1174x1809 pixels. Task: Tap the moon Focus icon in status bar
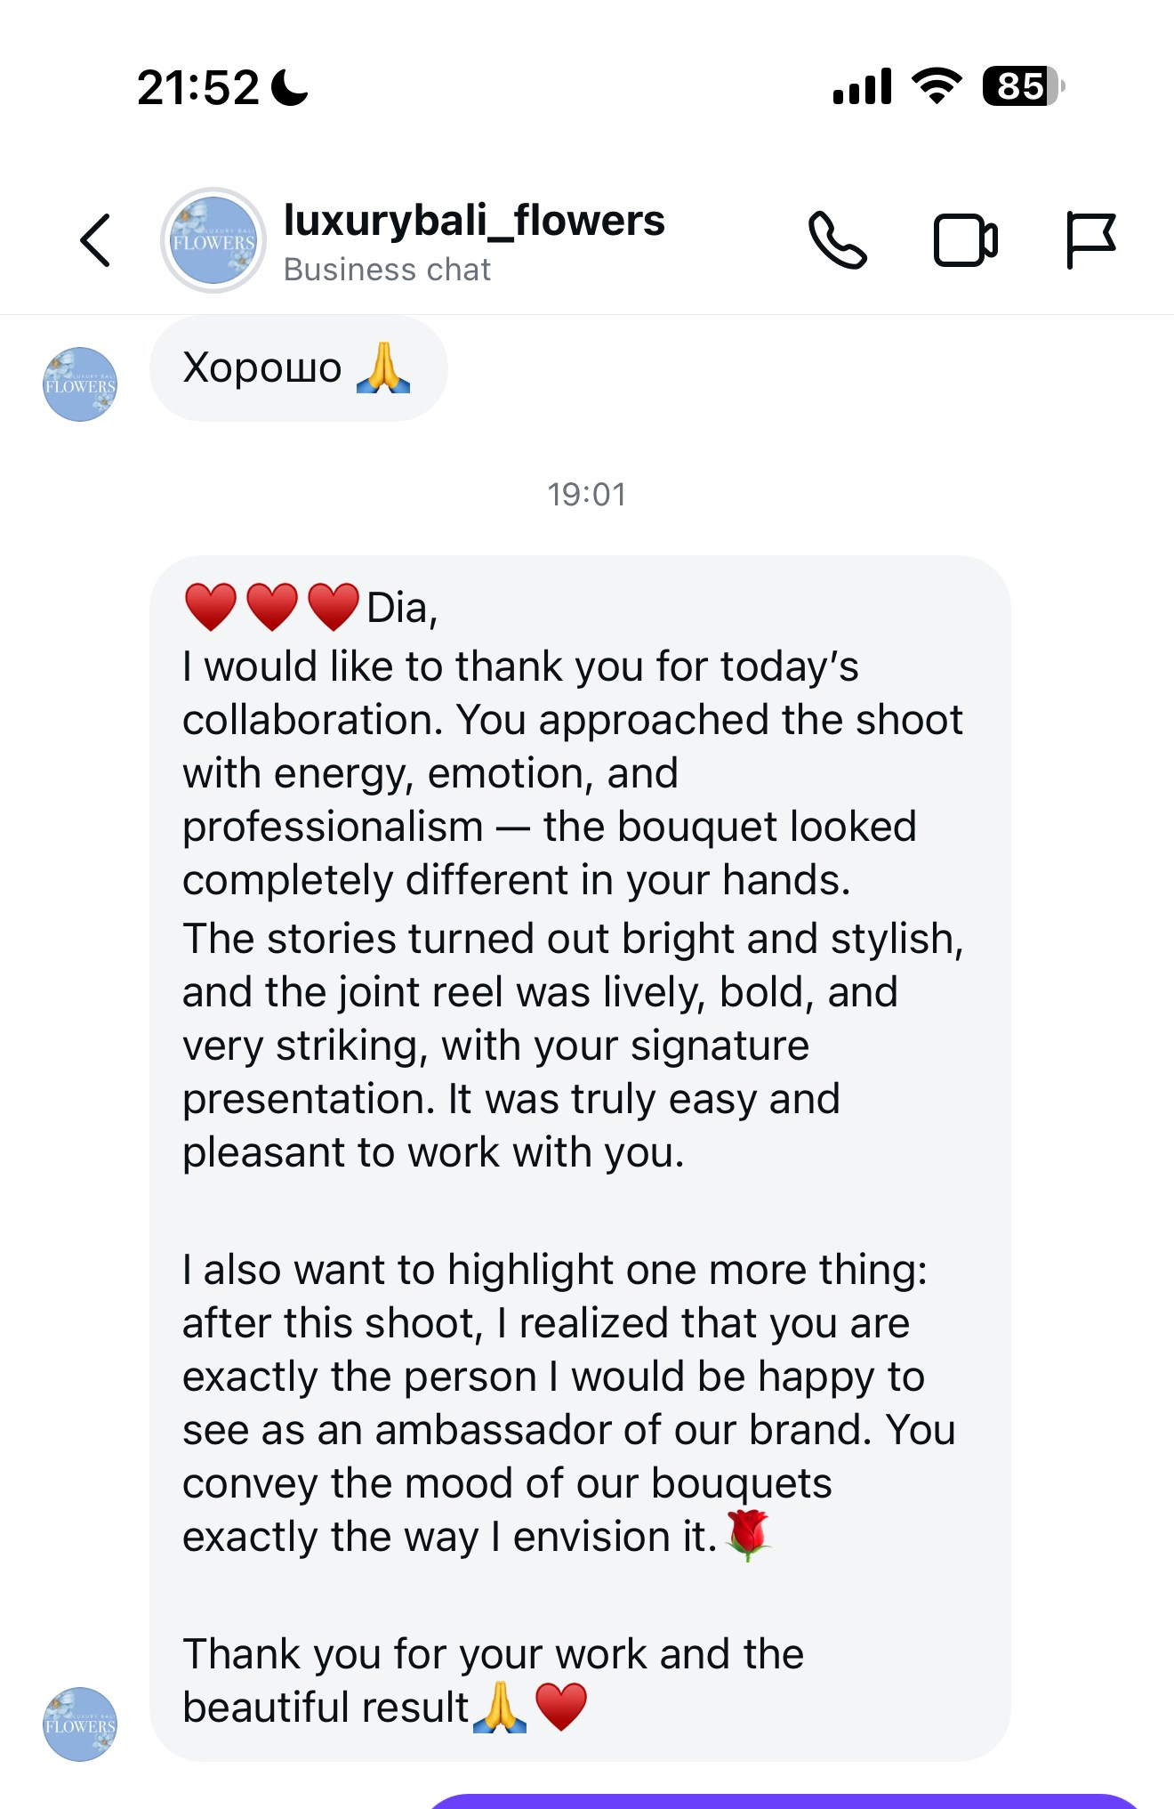(290, 87)
